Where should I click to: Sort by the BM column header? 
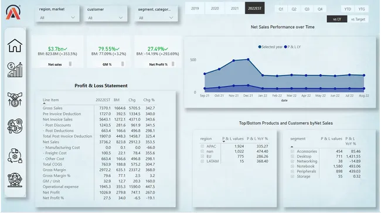(x=117, y=100)
